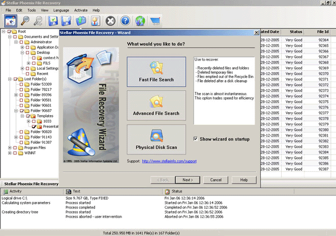Viewport: 336px width, 236px height.
Task: Click the globe web toolbar icon
Action: pos(140,21)
